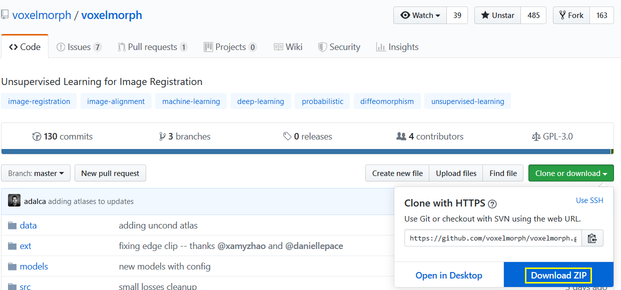This screenshot has height=290, width=621.
Task: Select the deep-learning topic tag
Action: 260,101
